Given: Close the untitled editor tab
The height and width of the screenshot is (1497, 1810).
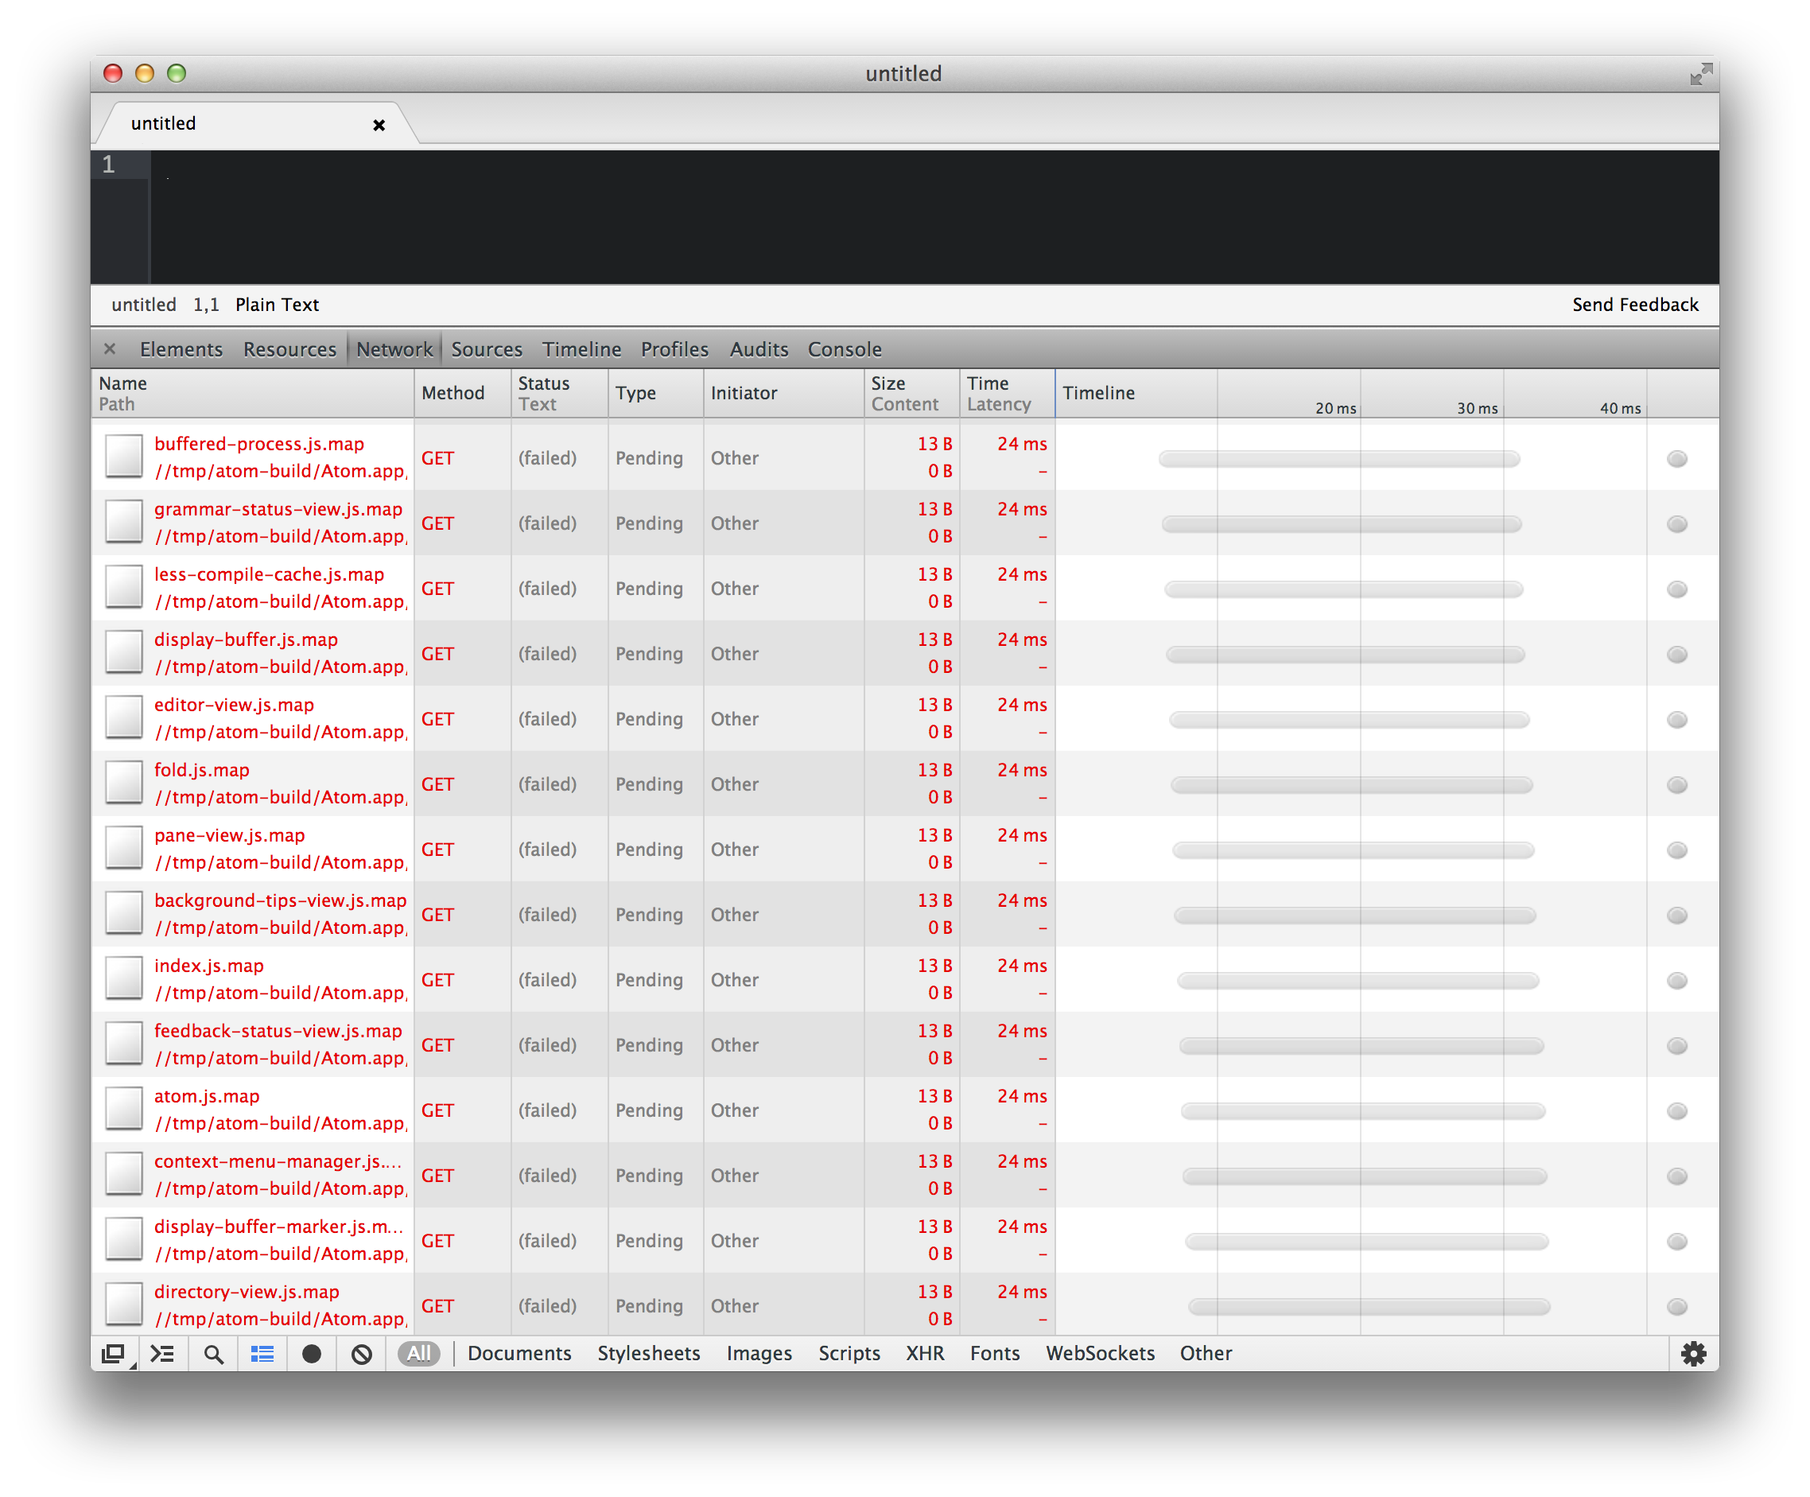Looking at the screenshot, I should click(379, 125).
